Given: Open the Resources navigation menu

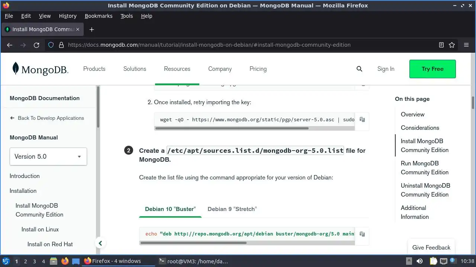Looking at the screenshot, I should pyautogui.click(x=177, y=69).
